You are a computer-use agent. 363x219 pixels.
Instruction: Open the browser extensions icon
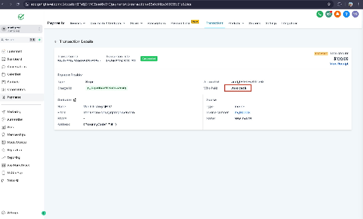click(339, 4)
